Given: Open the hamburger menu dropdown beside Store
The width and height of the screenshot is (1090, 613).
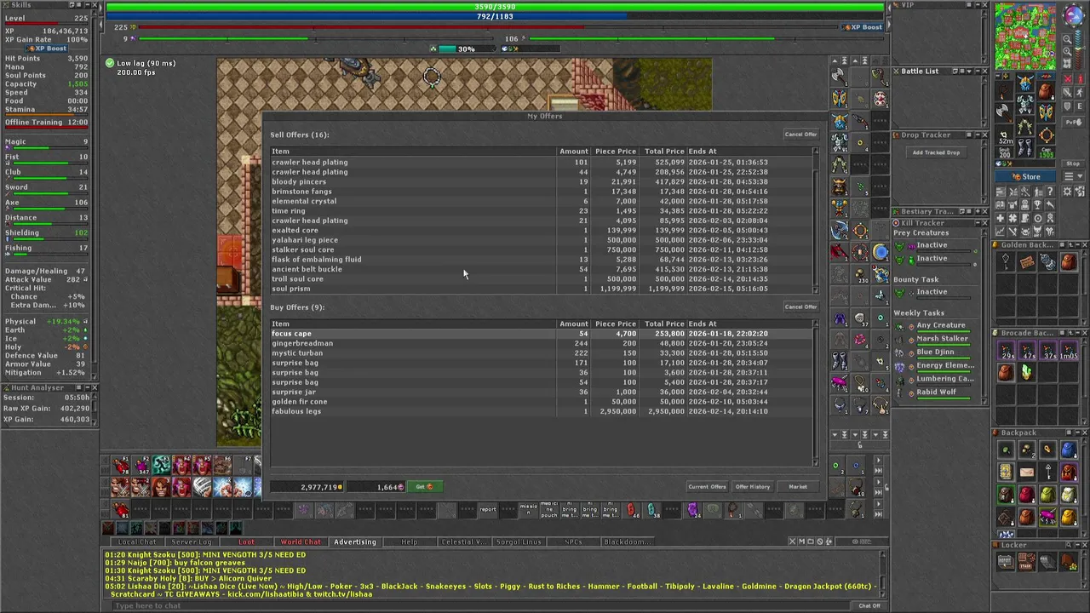Looking at the screenshot, I should [1073, 176].
